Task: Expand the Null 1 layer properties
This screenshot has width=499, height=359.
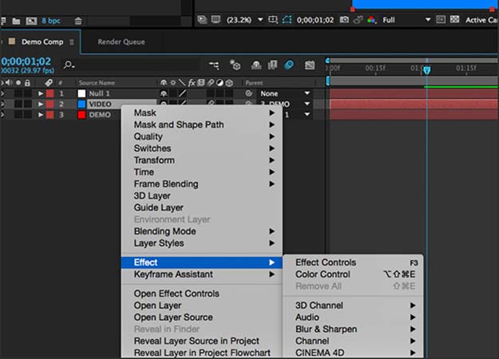Action: tap(42, 93)
